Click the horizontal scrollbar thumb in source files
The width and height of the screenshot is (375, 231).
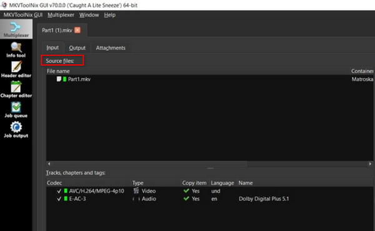[x=149, y=164]
